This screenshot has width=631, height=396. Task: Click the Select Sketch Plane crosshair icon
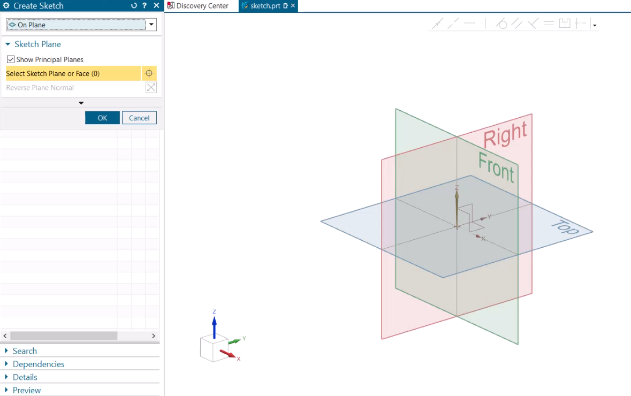pyautogui.click(x=149, y=73)
